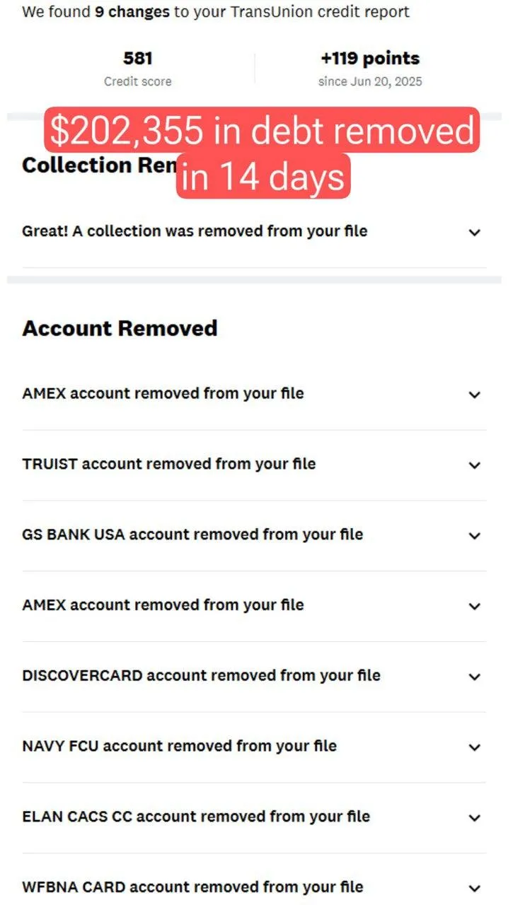Click ELAN CACS CC account removed label
Screen dimensions: 525x905
(x=196, y=817)
